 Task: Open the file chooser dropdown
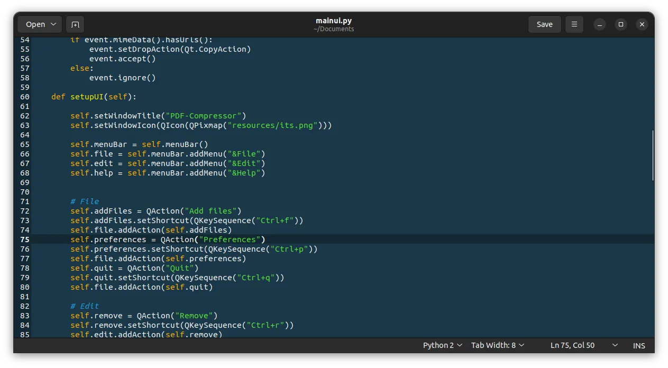(40, 24)
